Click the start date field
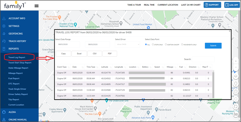 [x=68, y=45]
